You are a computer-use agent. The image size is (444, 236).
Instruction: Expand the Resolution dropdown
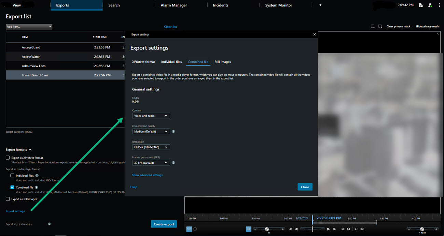click(x=151, y=147)
